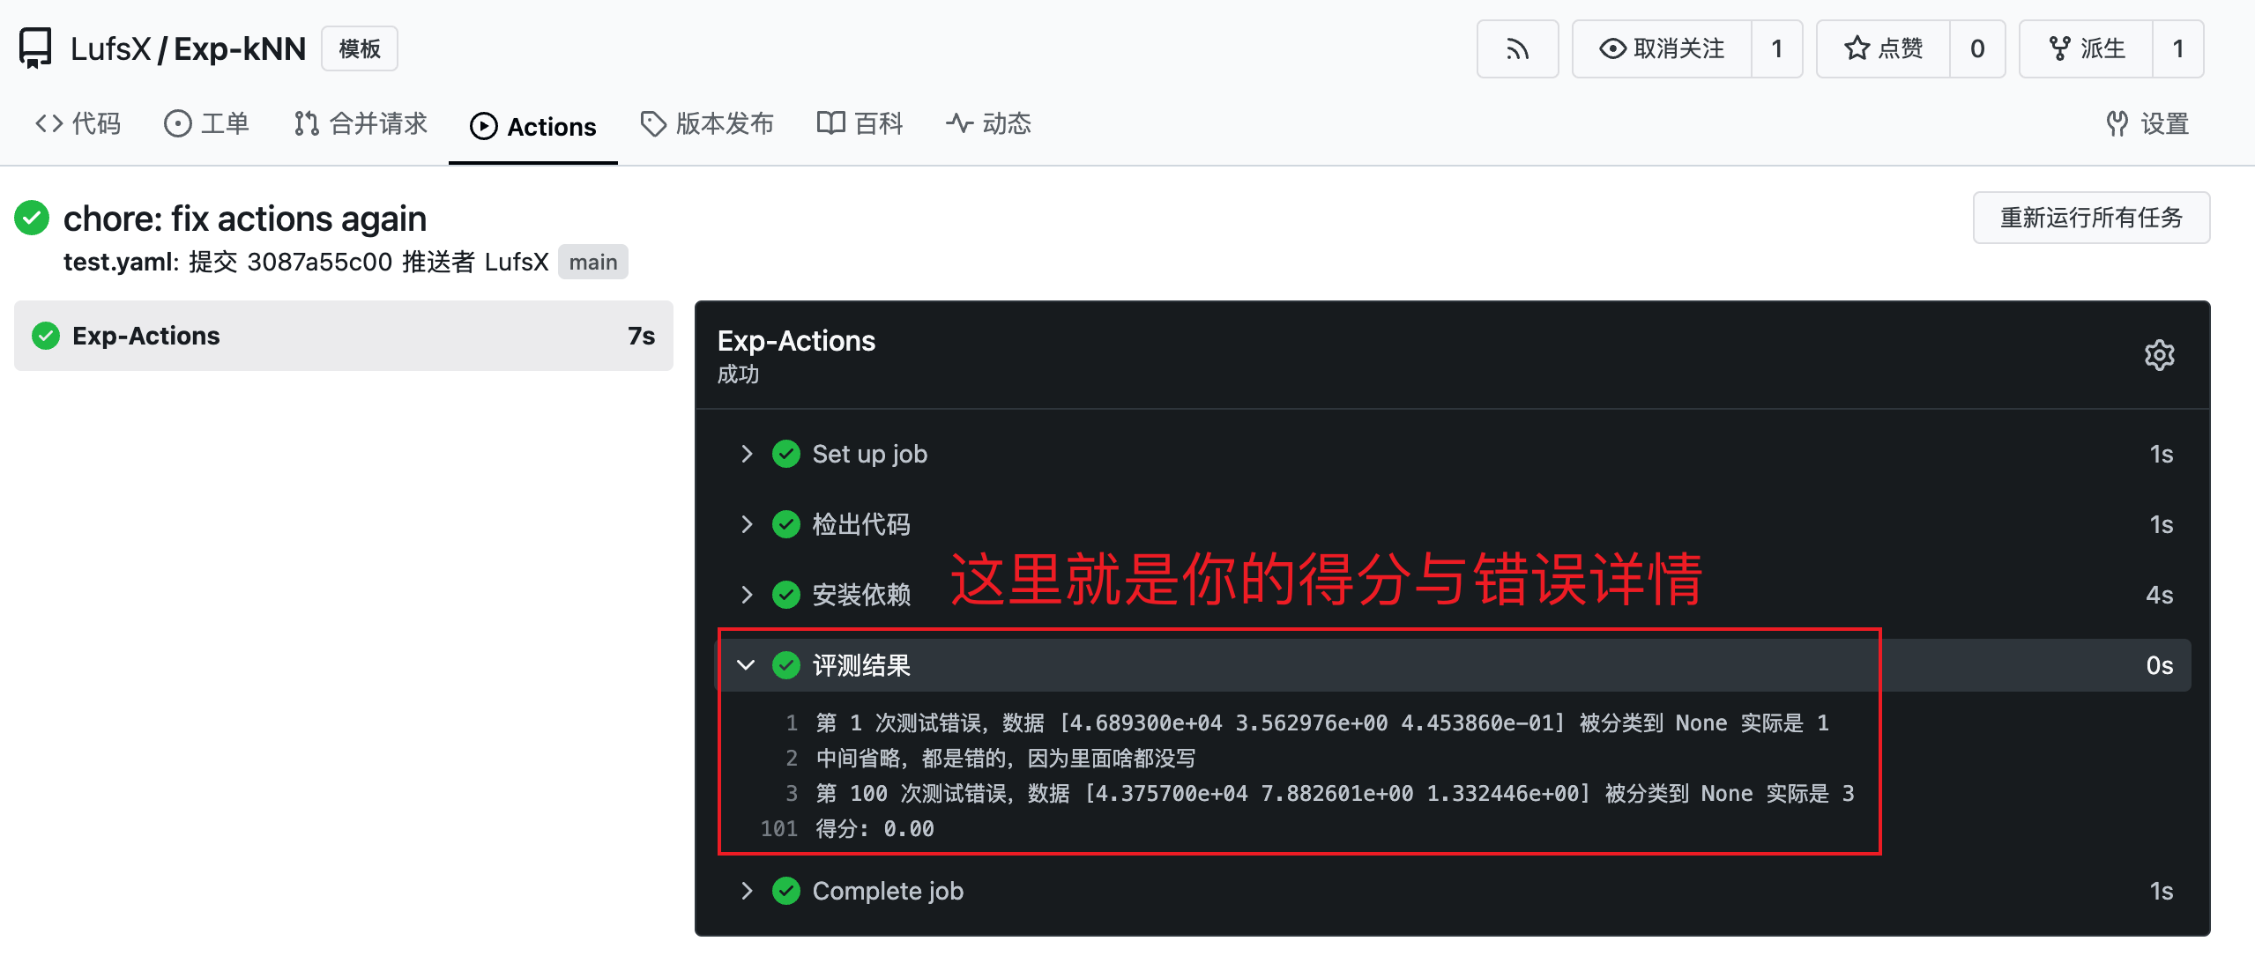
Task: Expand the Set up job step
Action: click(1453, 454)
